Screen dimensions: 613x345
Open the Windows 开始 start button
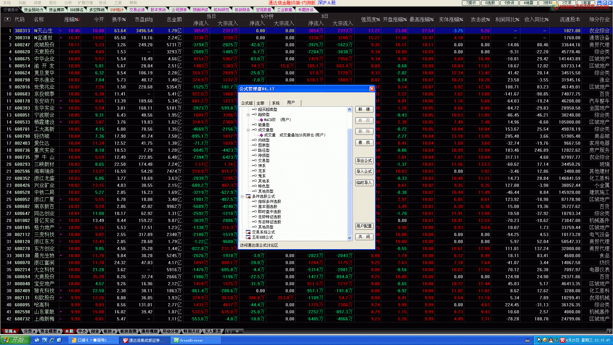[15, 340]
